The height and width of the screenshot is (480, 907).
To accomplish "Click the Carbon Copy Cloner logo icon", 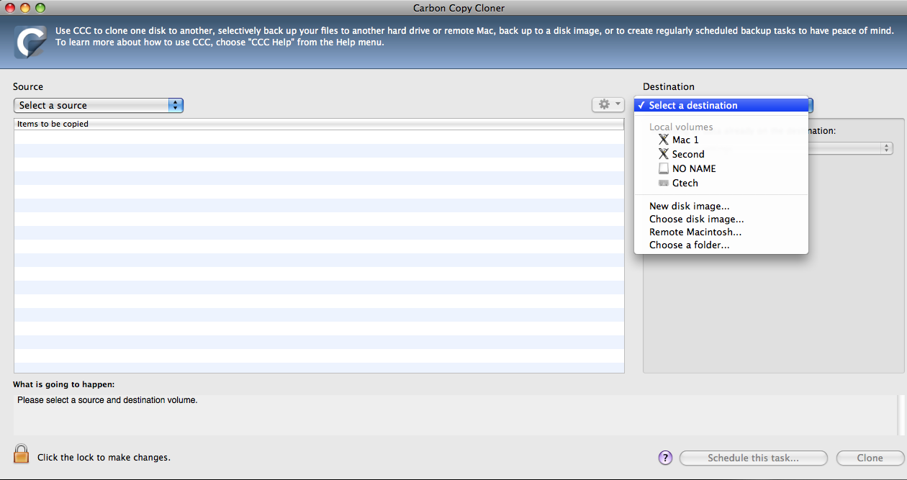I will pos(31,41).
